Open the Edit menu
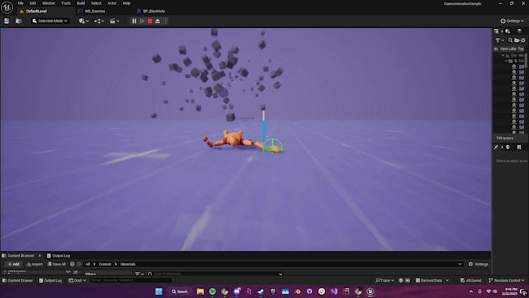 point(33,3)
